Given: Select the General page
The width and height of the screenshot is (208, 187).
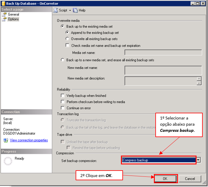Looking at the screenshot, I should 14,14.
